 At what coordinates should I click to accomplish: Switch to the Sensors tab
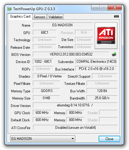click(39, 17)
